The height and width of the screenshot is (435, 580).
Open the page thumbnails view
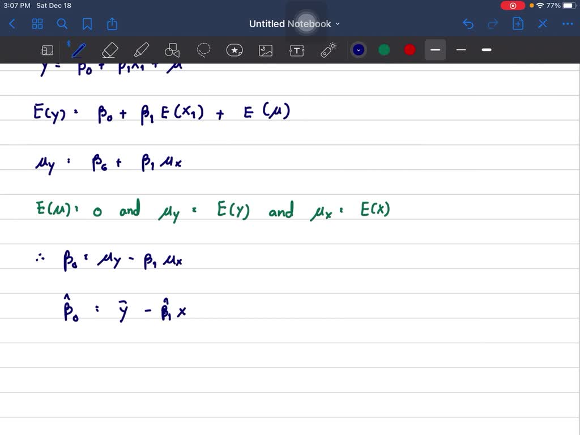click(37, 24)
